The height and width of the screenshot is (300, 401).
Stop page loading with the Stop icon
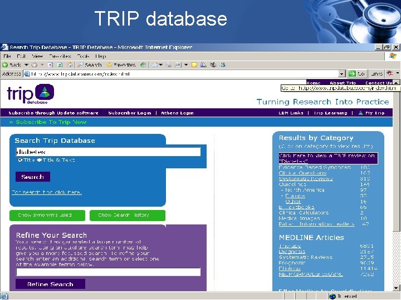[x=50, y=65]
